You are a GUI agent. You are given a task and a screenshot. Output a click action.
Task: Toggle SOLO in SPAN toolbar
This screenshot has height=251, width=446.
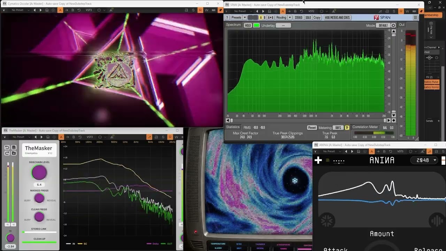(308, 17)
